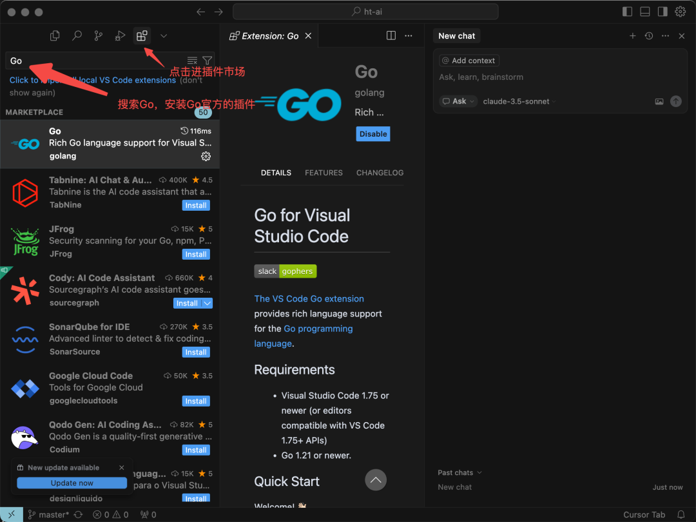Open chat panel more options ellipsis

pos(665,36)
